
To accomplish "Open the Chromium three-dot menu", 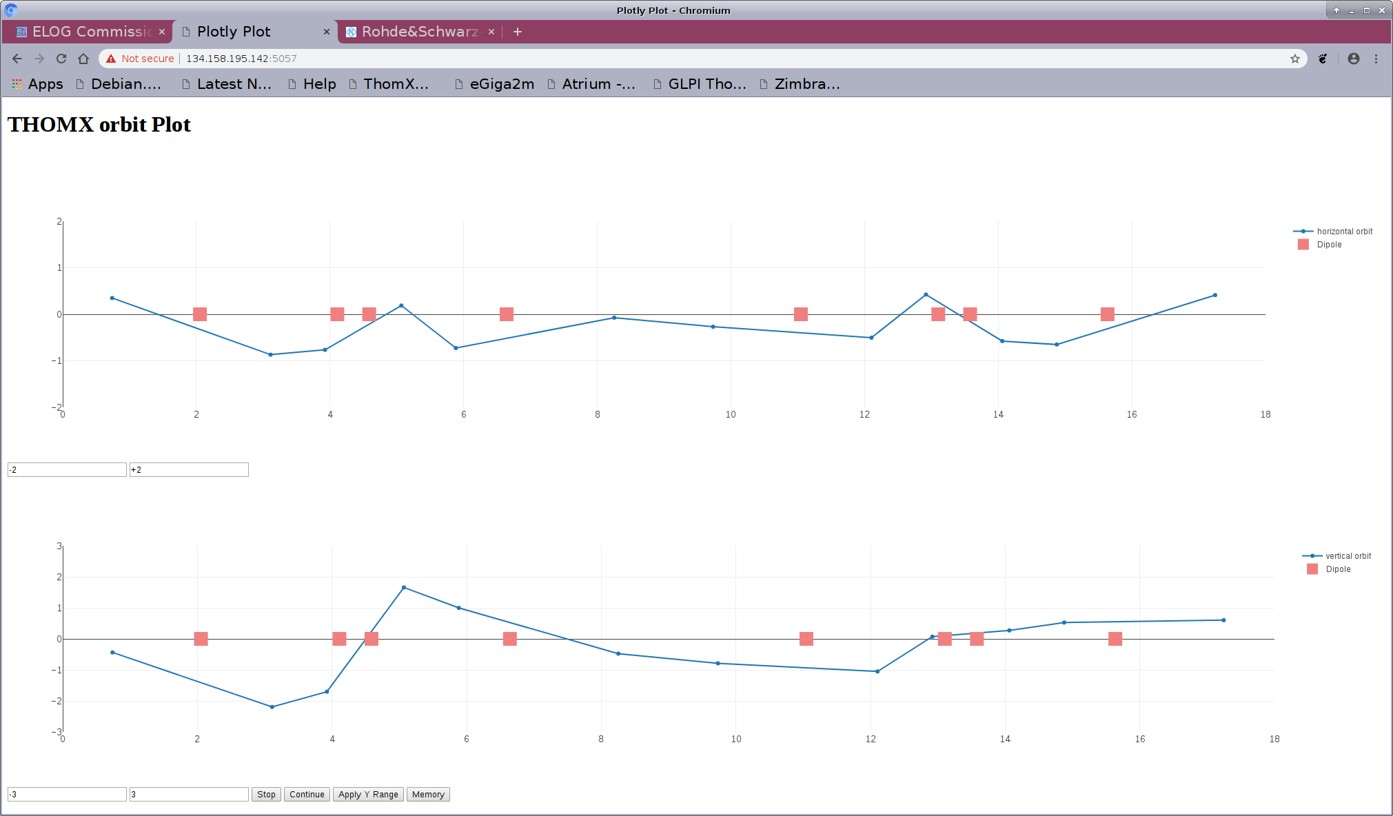I will click(1376, 59).
